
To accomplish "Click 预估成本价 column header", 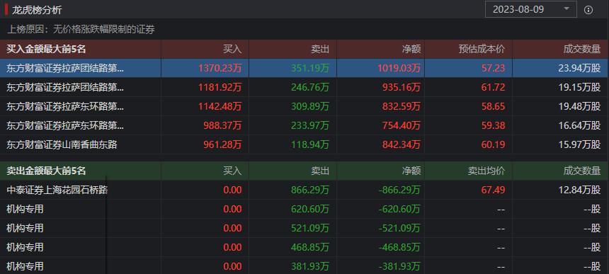I will (x=482, y=49).
